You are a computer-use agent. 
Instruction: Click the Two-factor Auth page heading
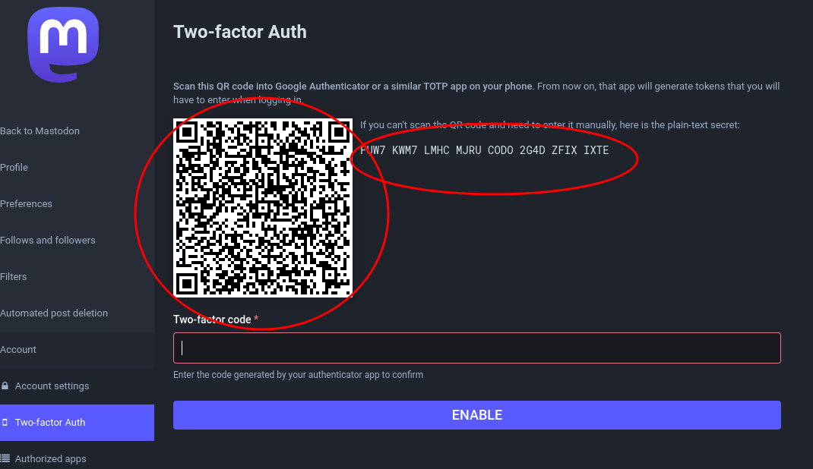coord(240,32)
